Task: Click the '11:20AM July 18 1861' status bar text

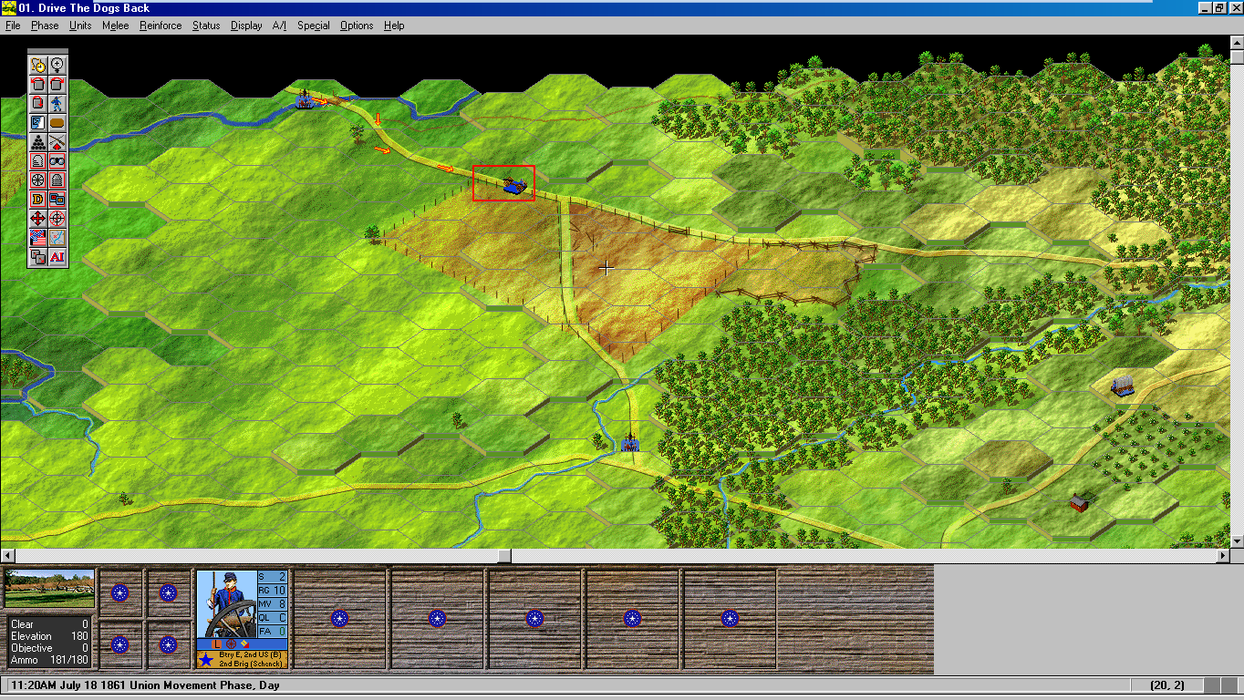Action: pyautogui.click(x=67, y=685)
